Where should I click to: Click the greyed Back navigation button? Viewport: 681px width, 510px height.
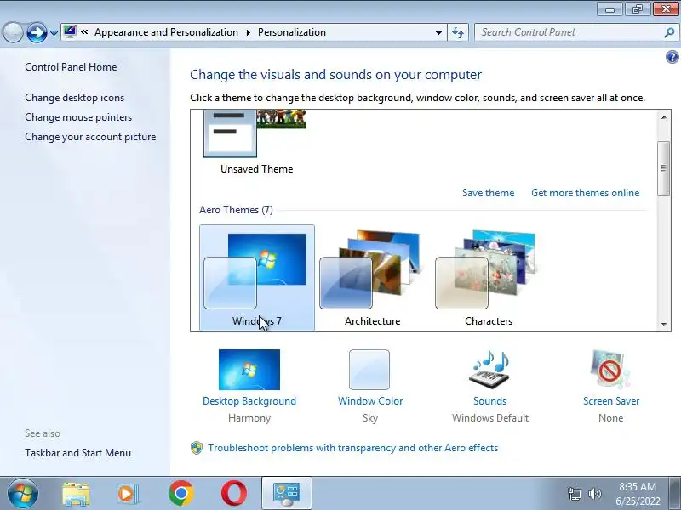pyautogui.click(x=13, y=32)
